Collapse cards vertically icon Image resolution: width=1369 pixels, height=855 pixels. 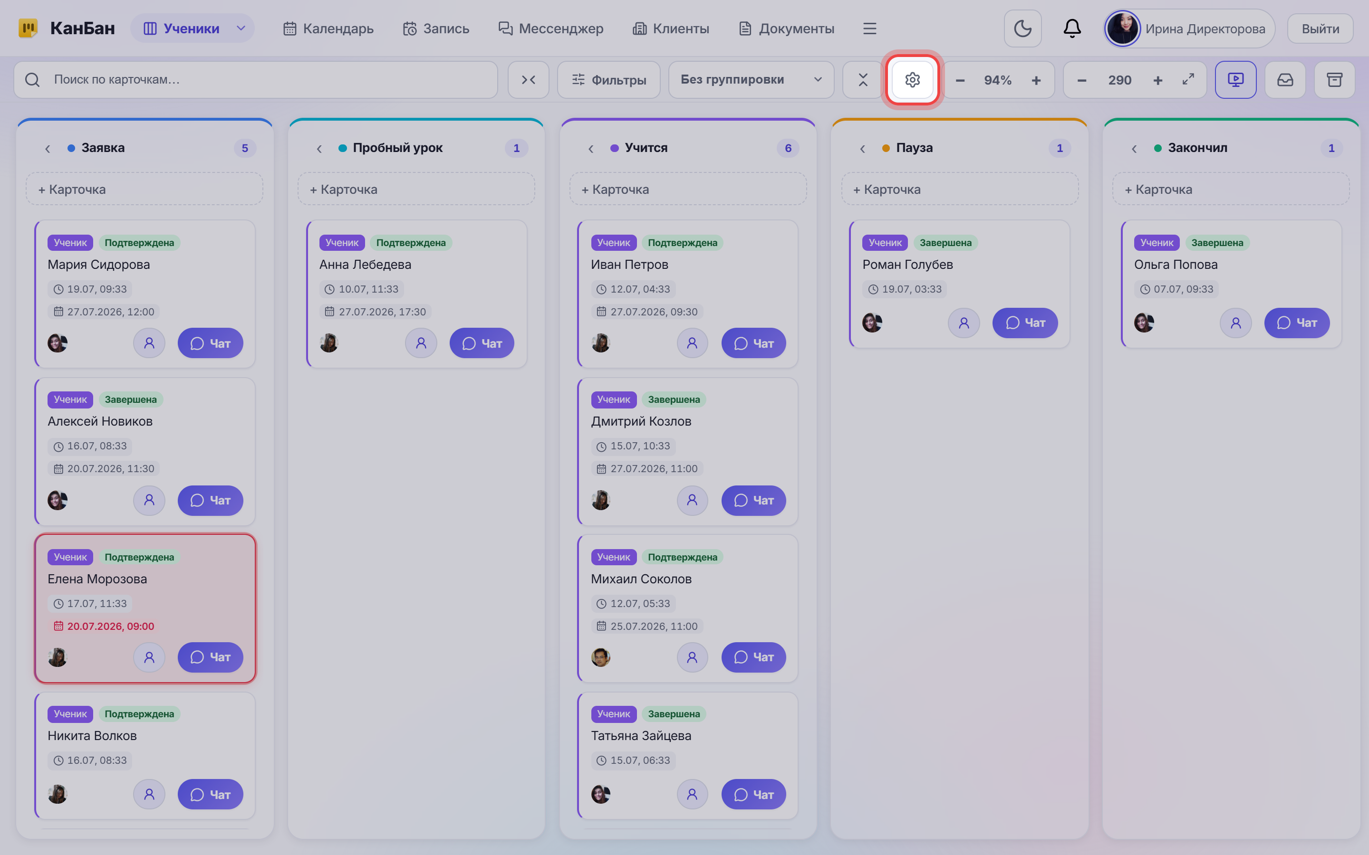tap(862, 80)
